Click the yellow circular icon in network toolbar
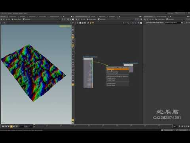190x143 pixels. click(91, 23)
